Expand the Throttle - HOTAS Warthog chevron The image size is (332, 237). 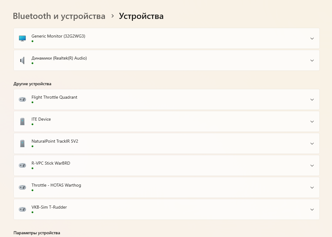[312, 188]
